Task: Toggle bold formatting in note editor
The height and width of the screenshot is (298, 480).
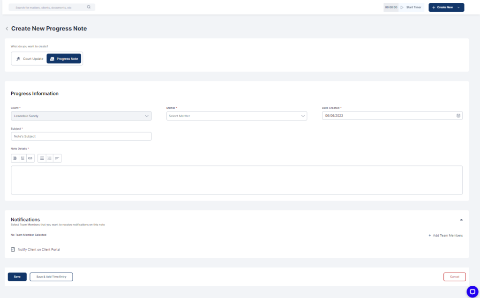Action: pyautogui.click(x=15, y=158)
